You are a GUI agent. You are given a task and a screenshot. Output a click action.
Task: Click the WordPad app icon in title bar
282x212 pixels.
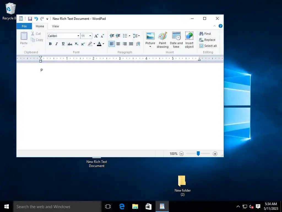tap(21, 18)
